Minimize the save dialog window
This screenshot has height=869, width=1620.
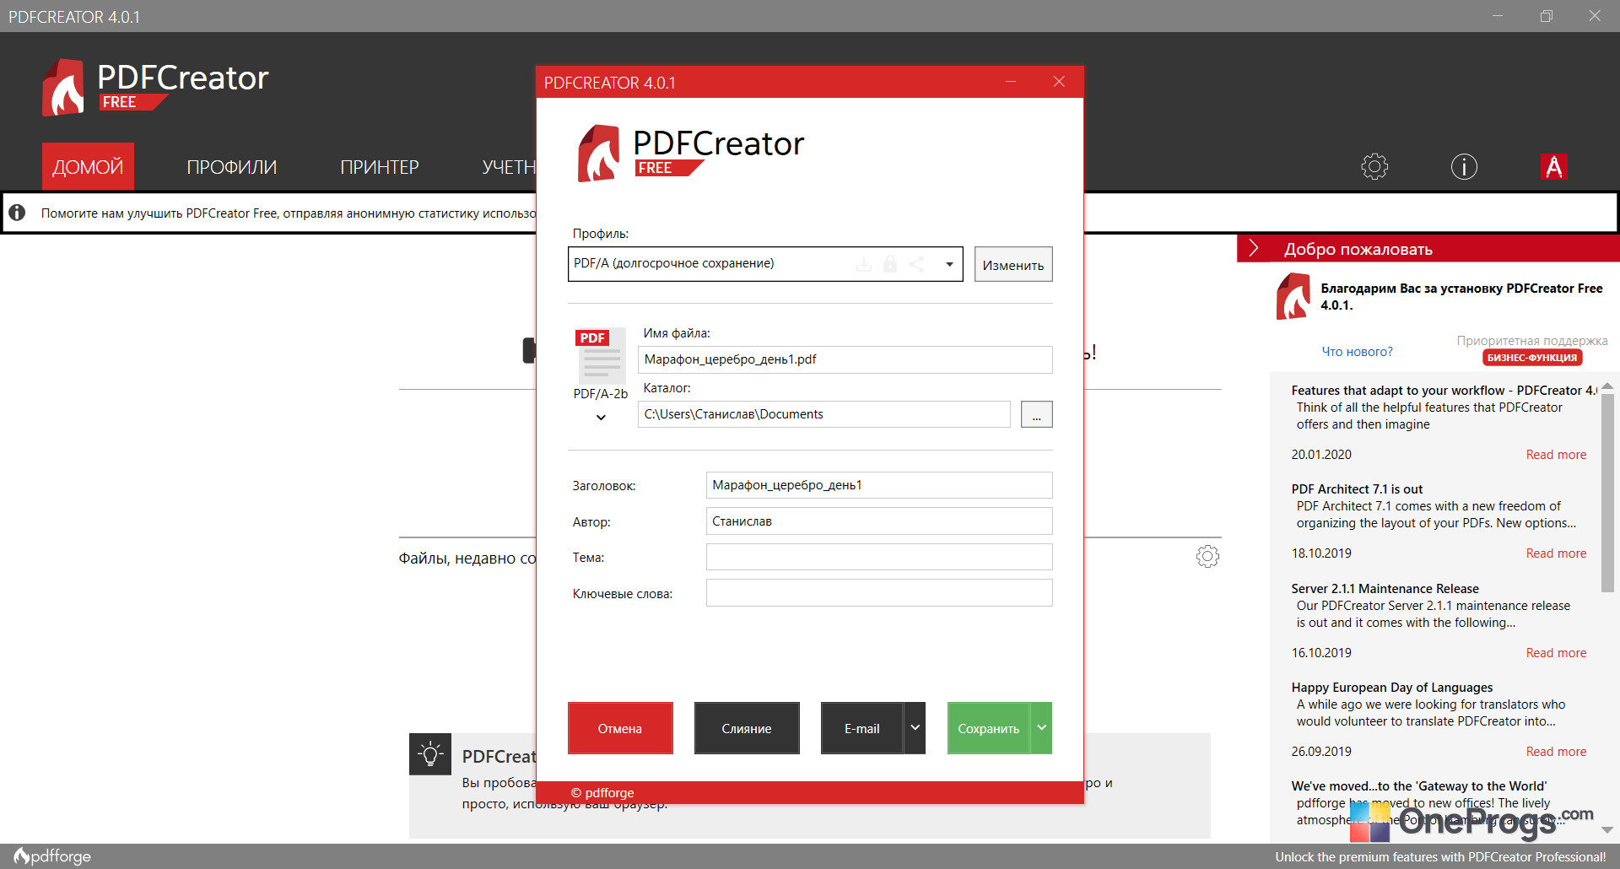1011,82
